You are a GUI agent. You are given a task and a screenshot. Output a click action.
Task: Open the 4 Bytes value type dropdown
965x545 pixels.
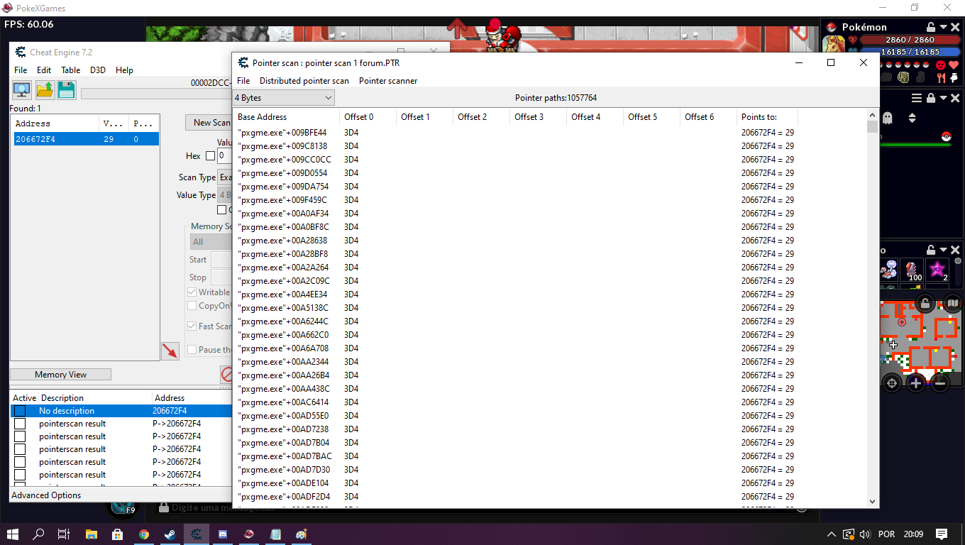(284, 98)
